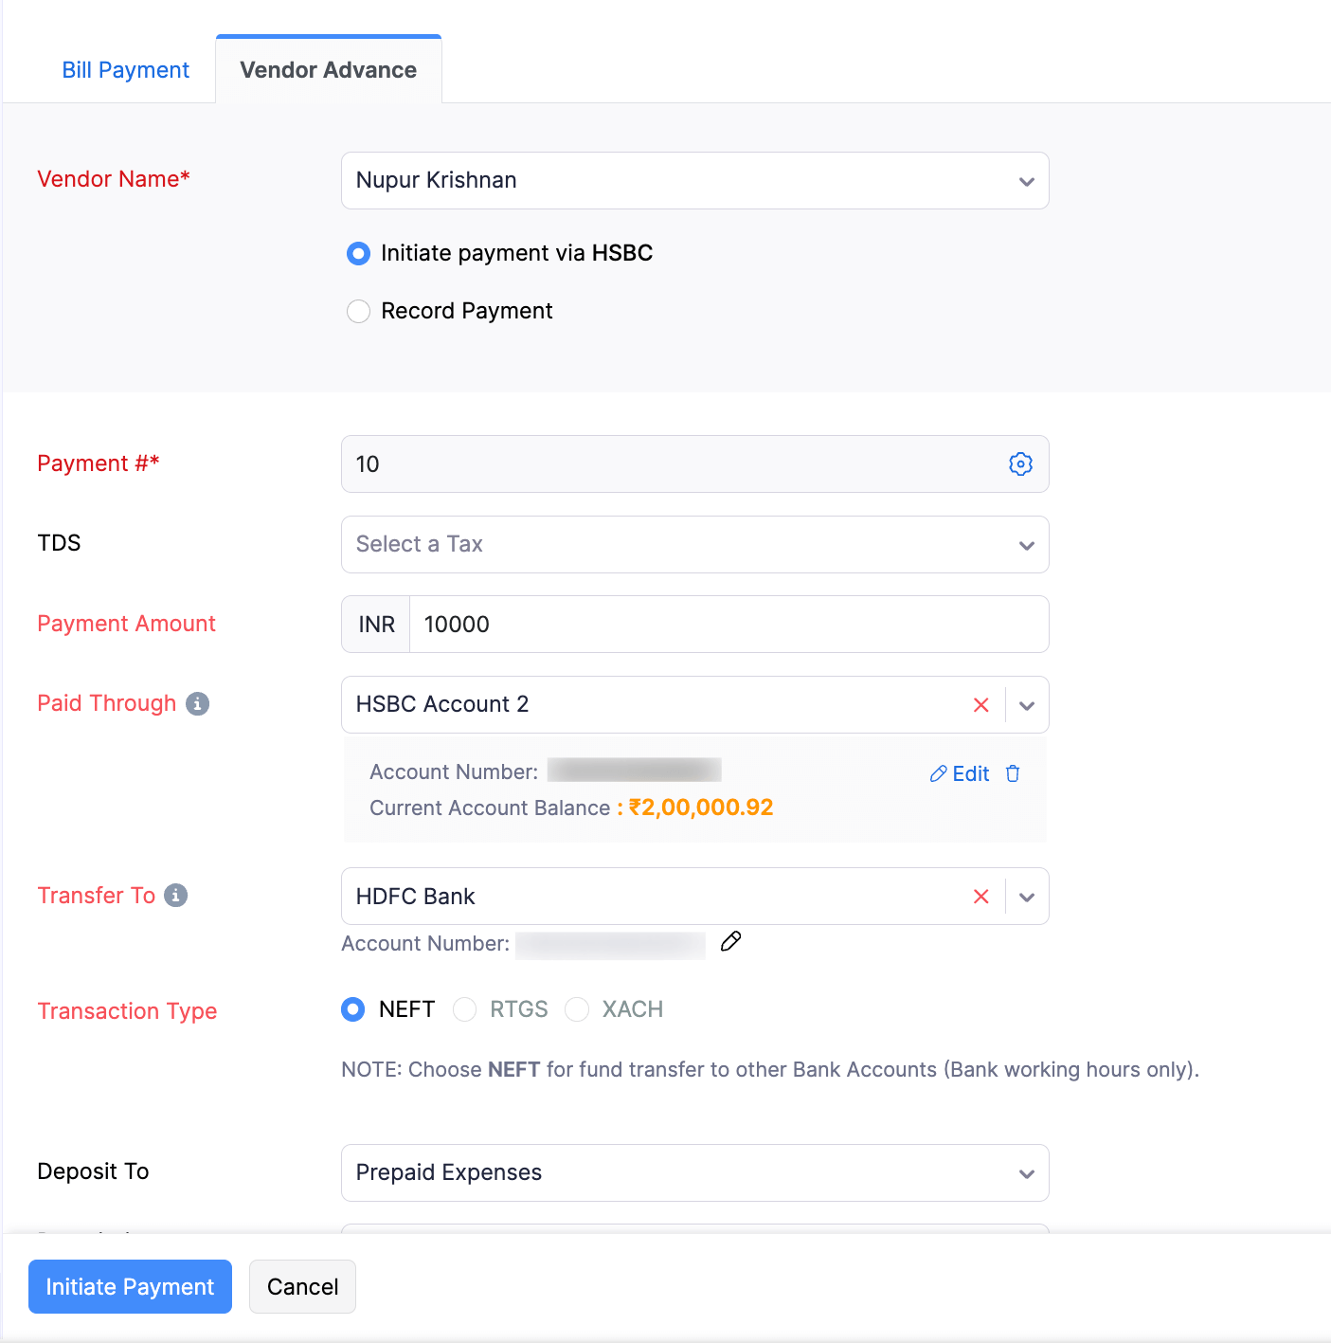Open the Deposit To dropdown showing Prepaid Expenses
Screen dimensions: 1331x1343
[x=1026, y=1172]
